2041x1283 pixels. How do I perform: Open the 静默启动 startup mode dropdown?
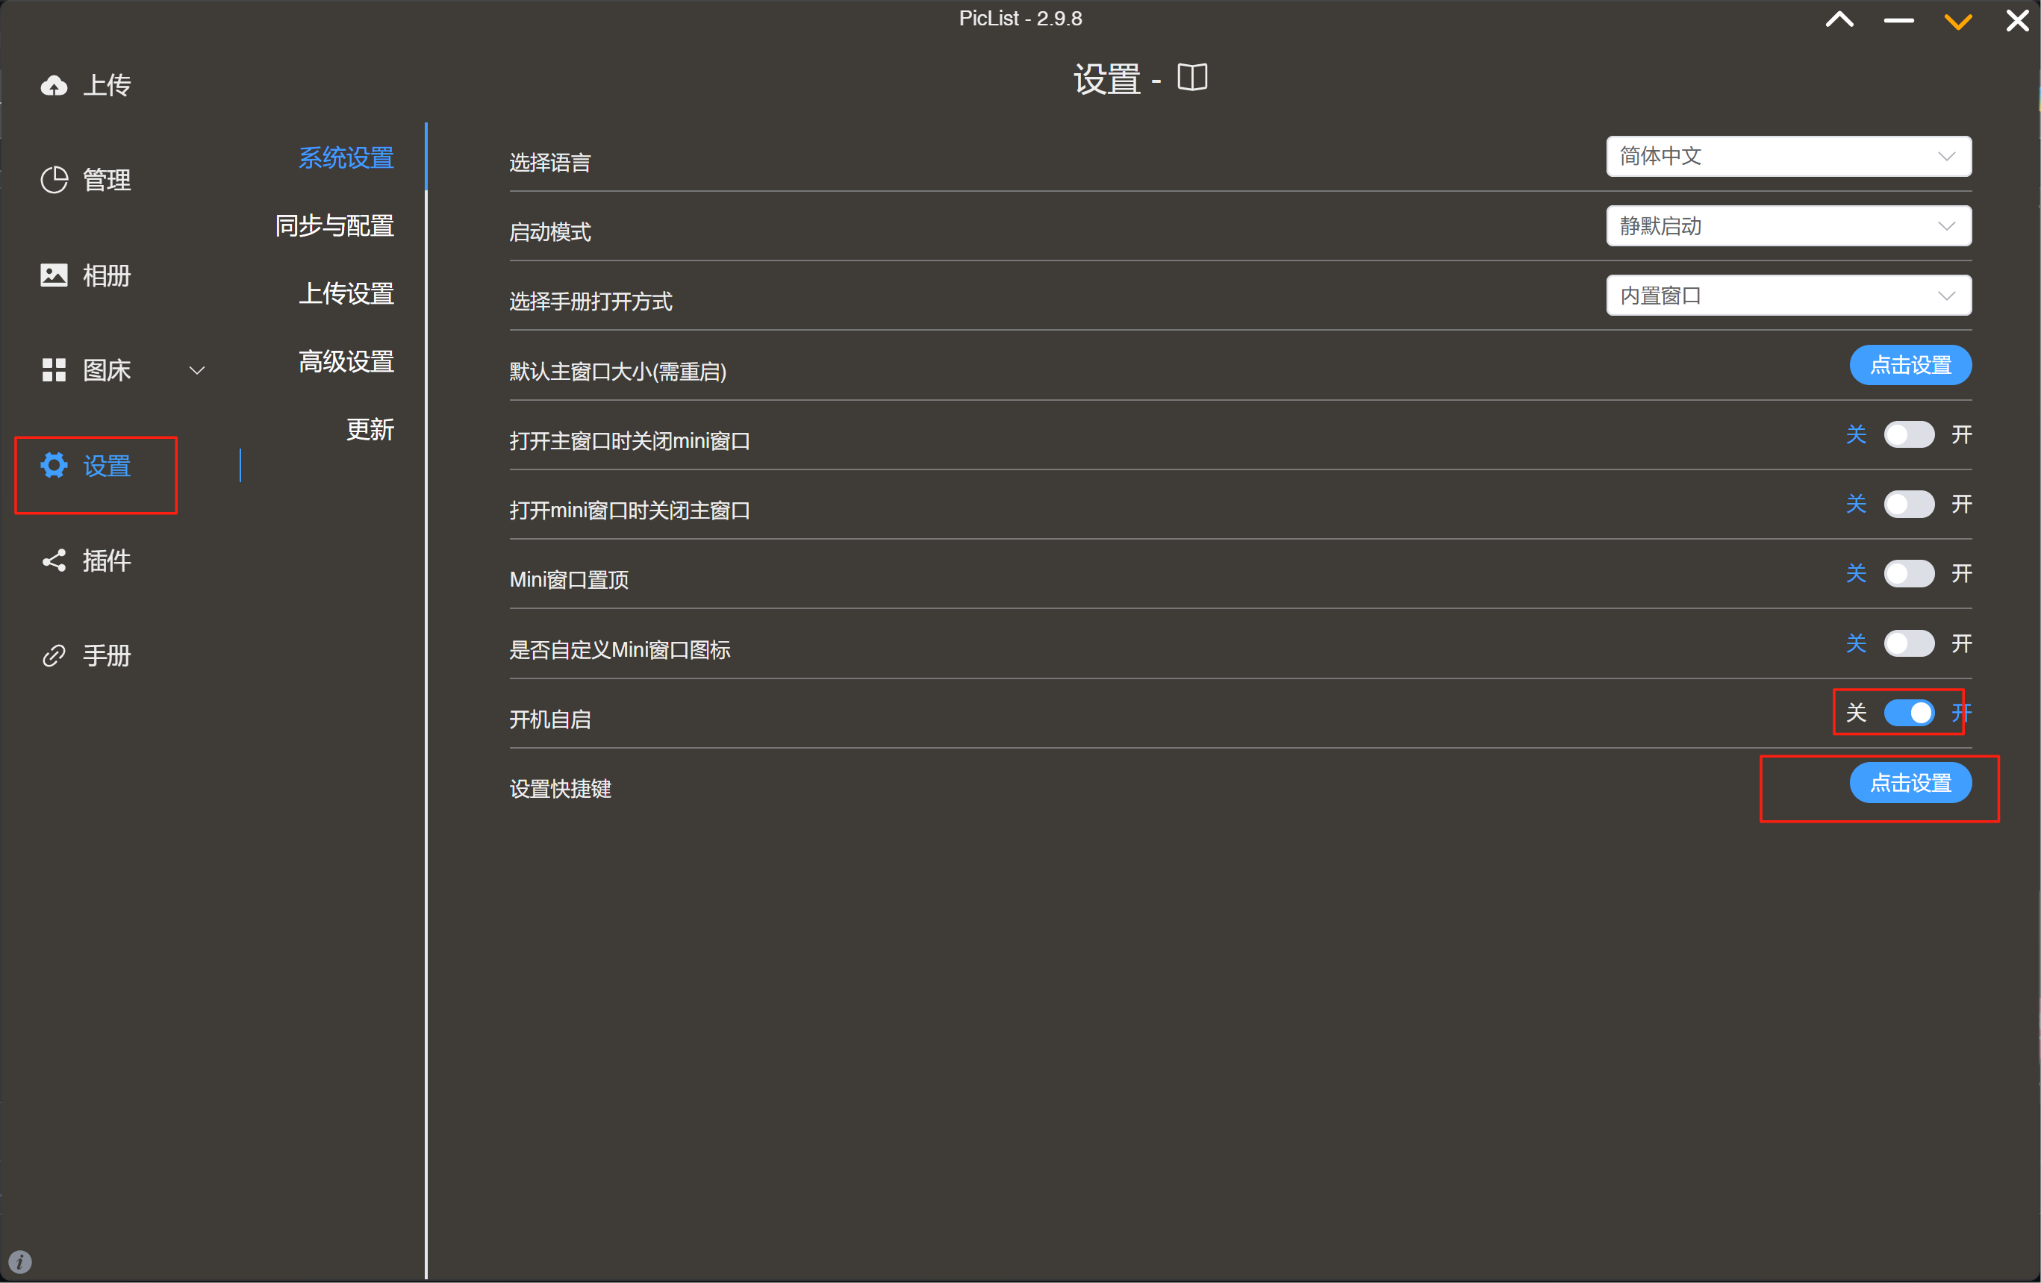point(1789,225)
